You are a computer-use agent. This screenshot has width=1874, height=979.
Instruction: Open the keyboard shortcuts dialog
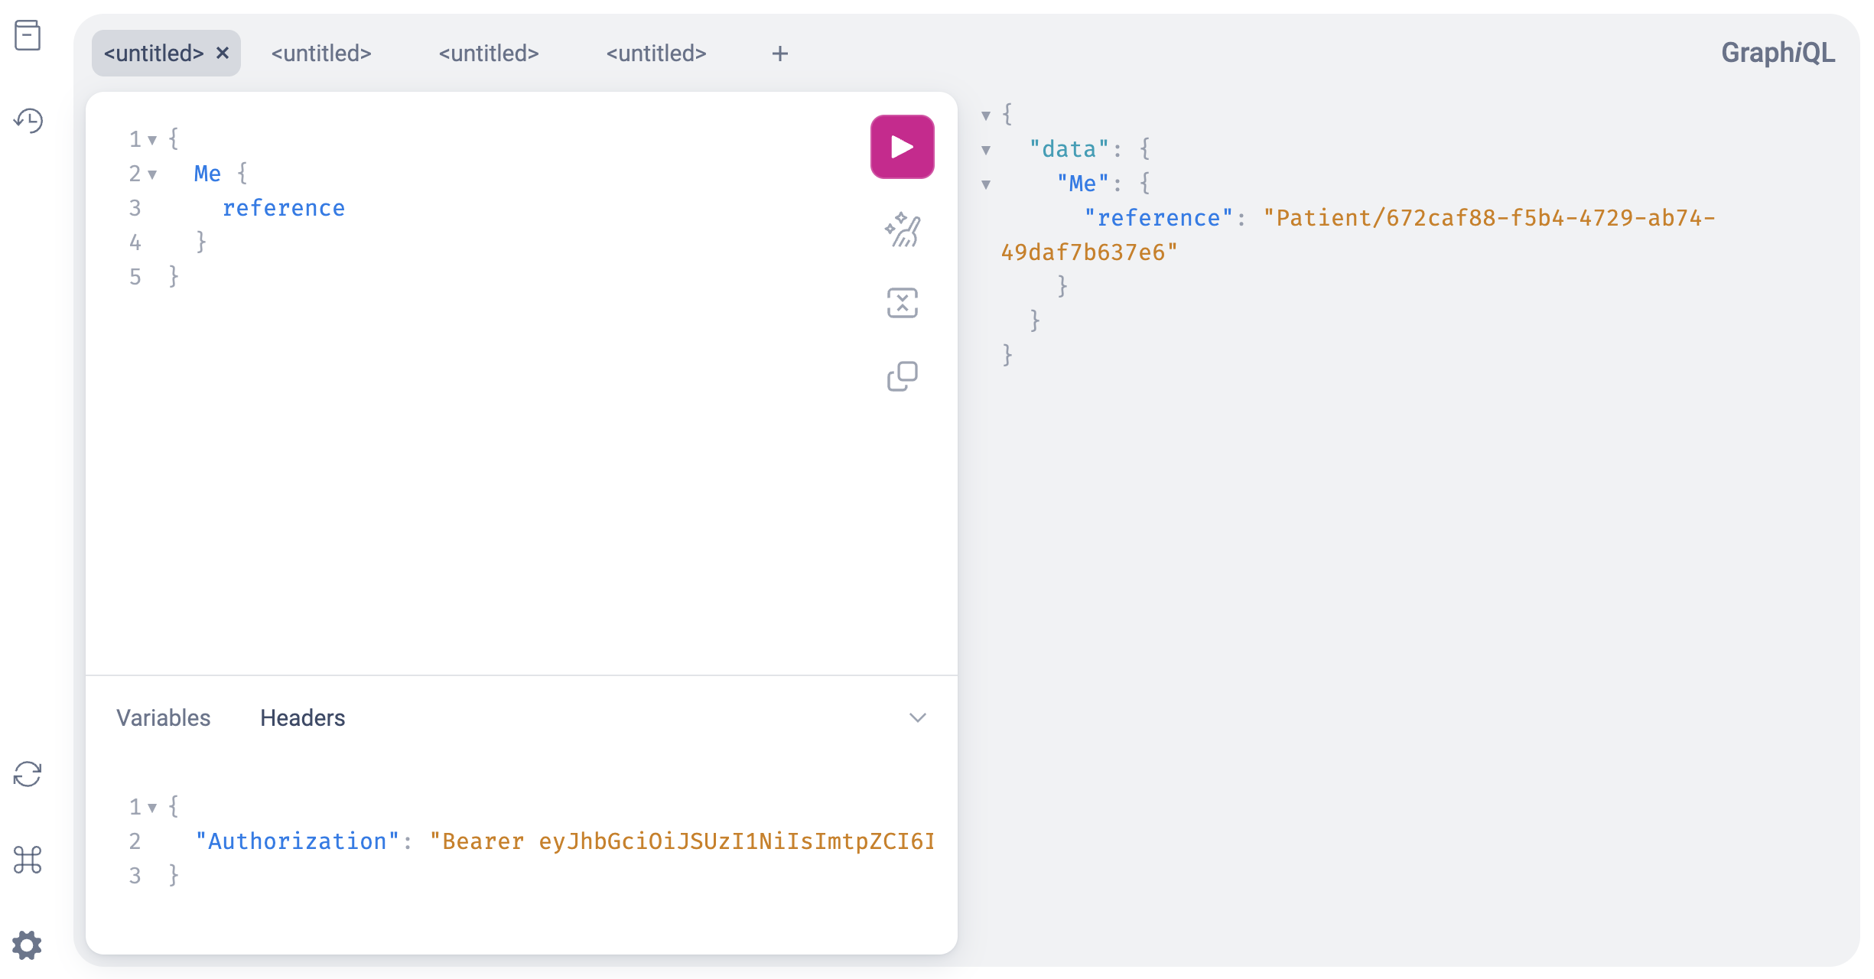pyautogui.click(x=28, y=859)
